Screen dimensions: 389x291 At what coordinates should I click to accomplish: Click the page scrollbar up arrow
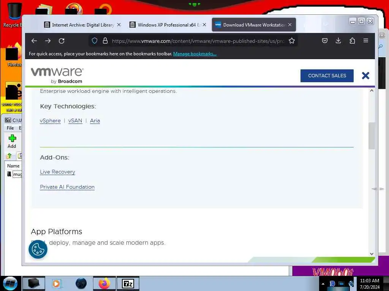[x=372, y=91]
